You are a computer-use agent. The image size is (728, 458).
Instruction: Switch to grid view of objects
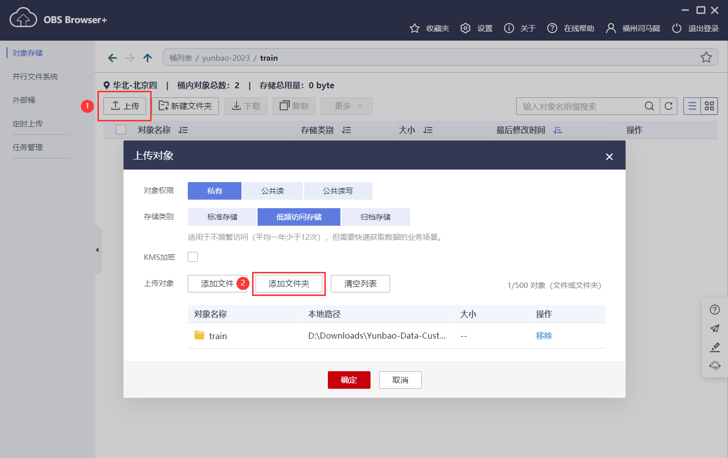tap(709, 106)
